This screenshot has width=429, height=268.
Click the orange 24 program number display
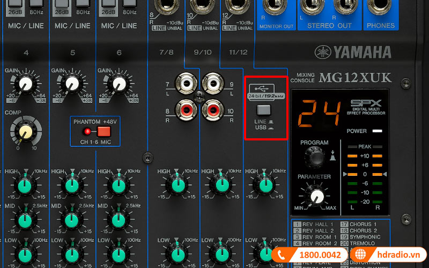tap(320, 114)
